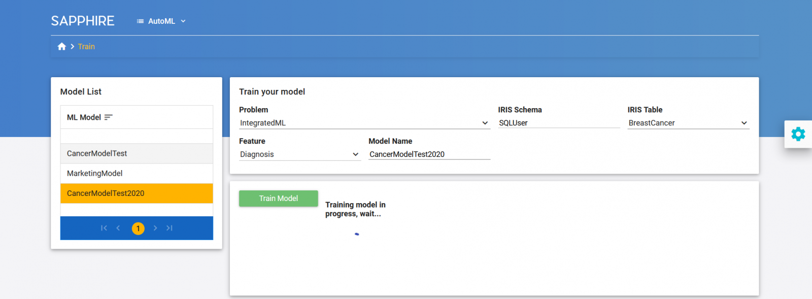Open the Feature dropdown showing Diagnosis
Viewport: 812px width, 299px height.
[300, 154]
